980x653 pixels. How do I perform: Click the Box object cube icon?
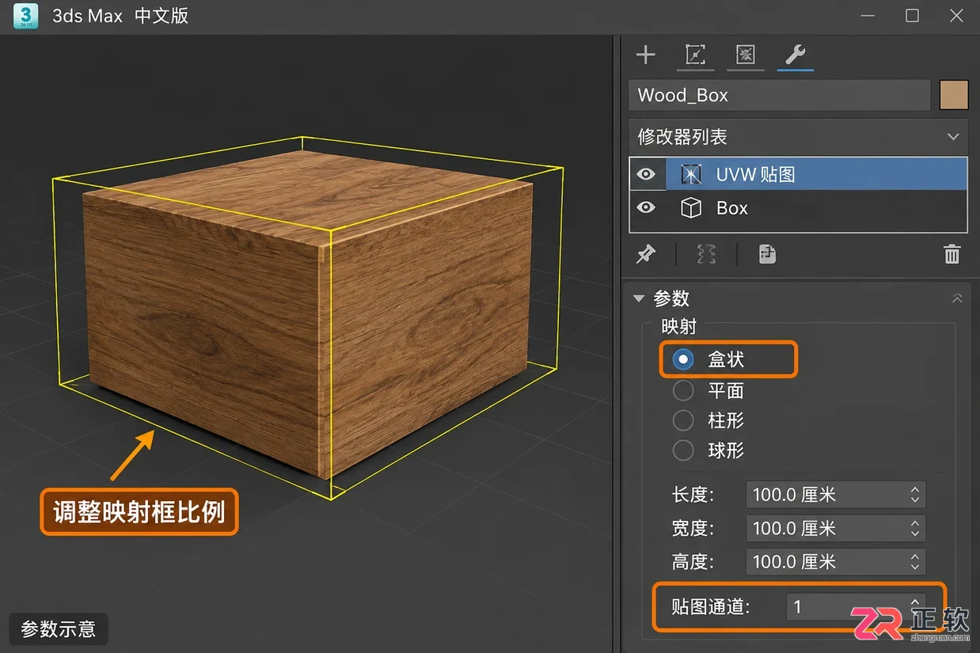[691, 208]
